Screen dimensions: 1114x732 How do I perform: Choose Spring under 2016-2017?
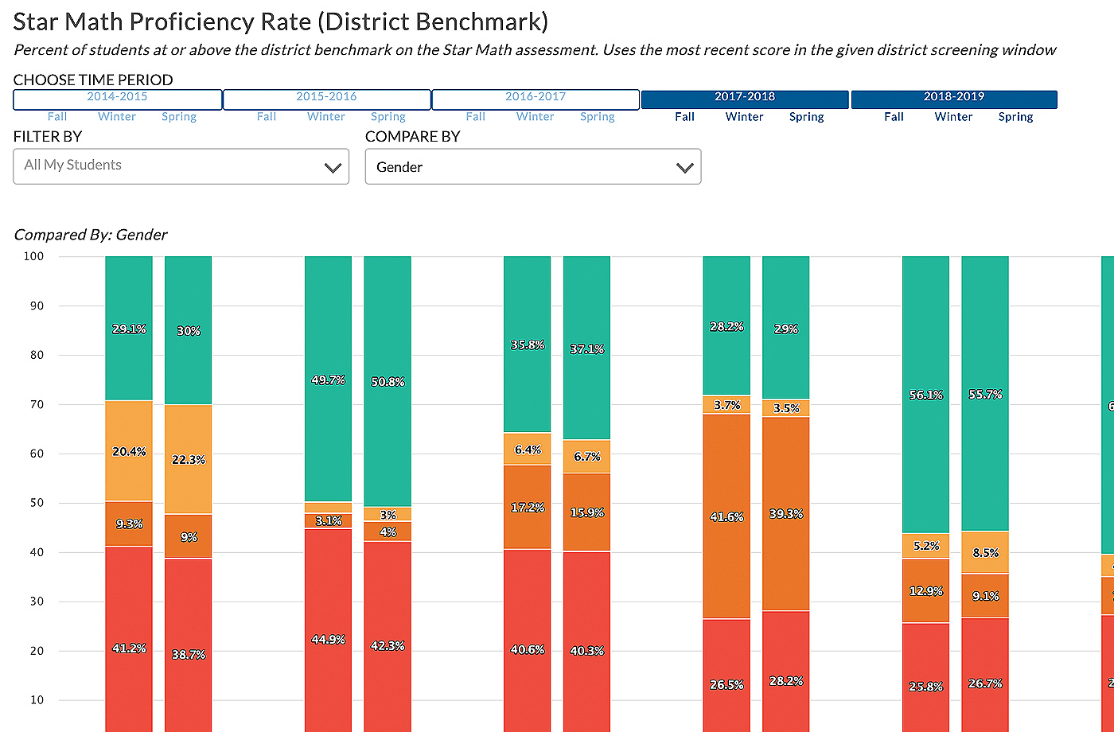pyautogui.click(x=598, y=117)
